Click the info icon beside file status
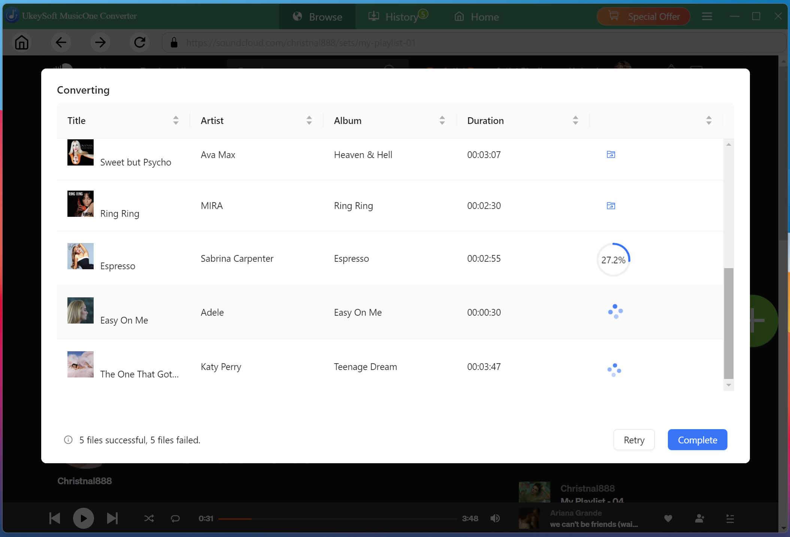The image size is (790, 537). [x=68, y=440]
